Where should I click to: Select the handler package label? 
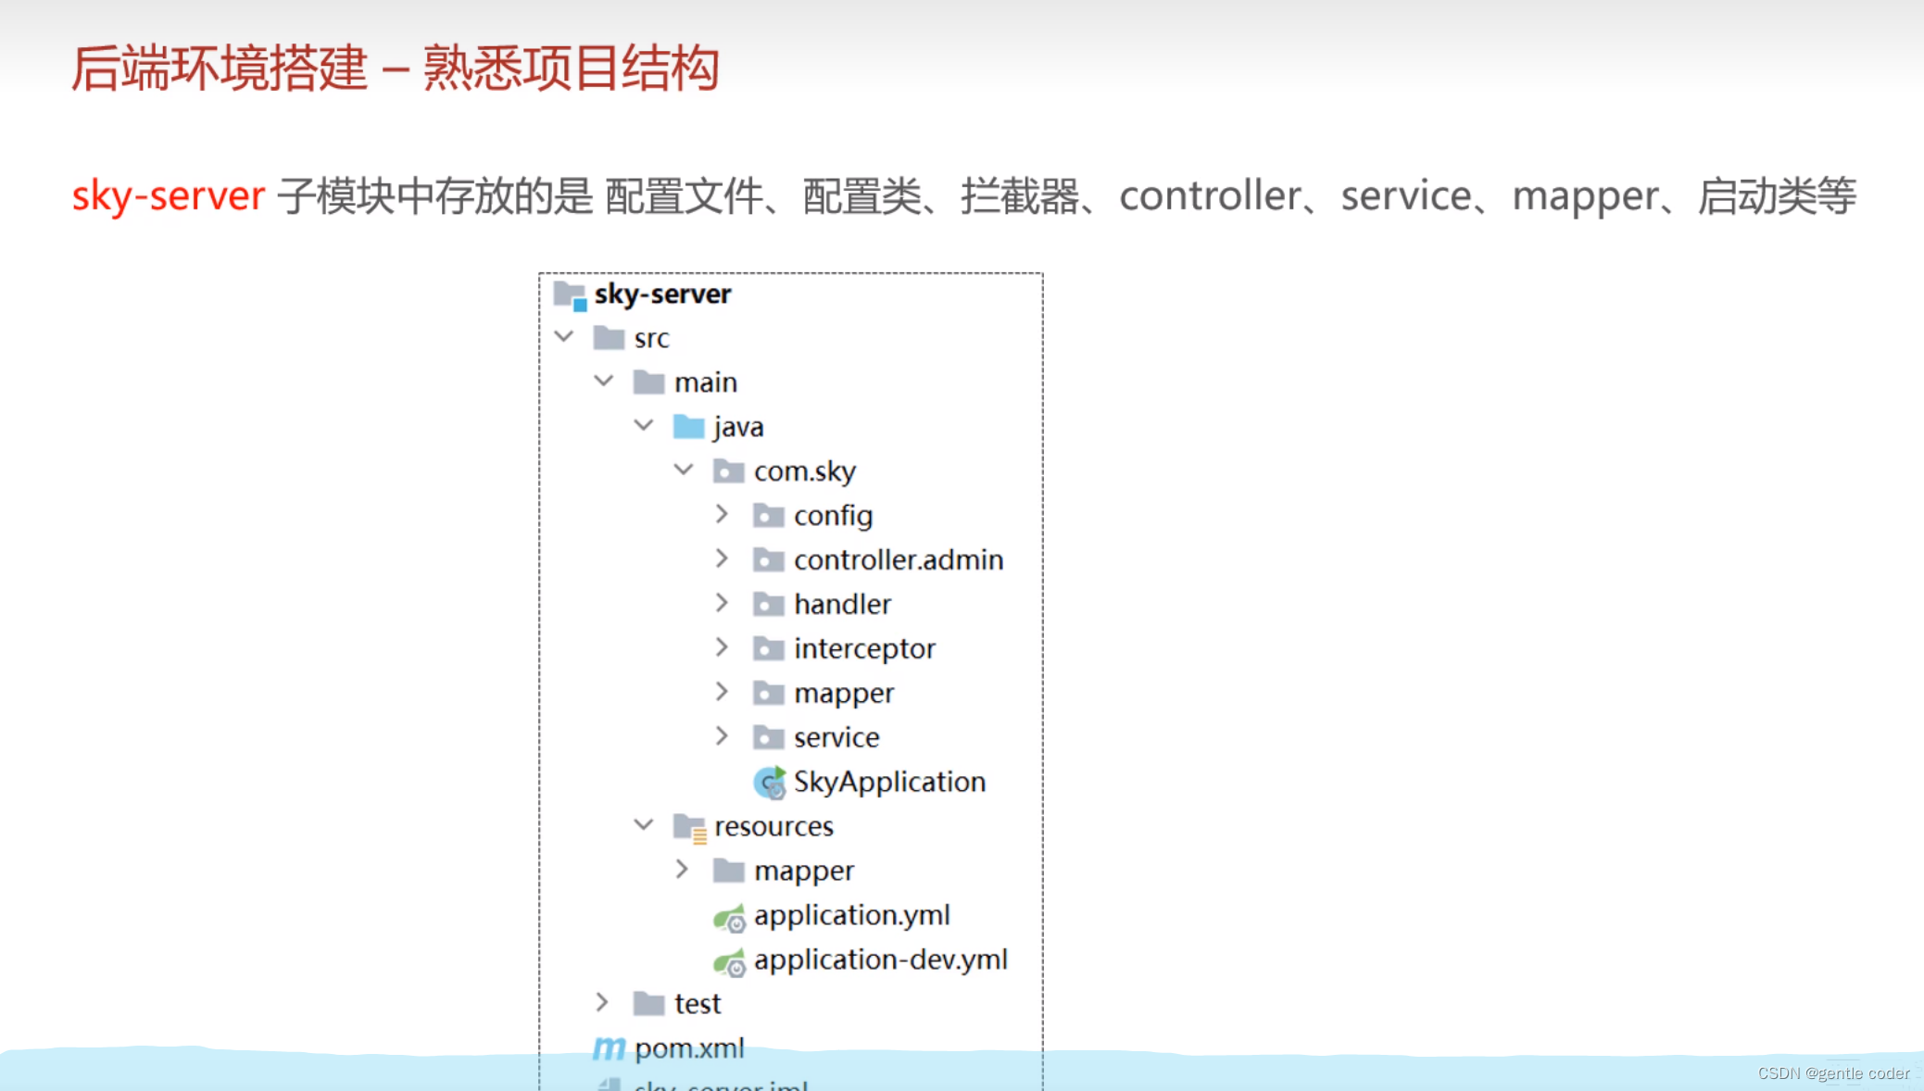[x=842, y=605]
